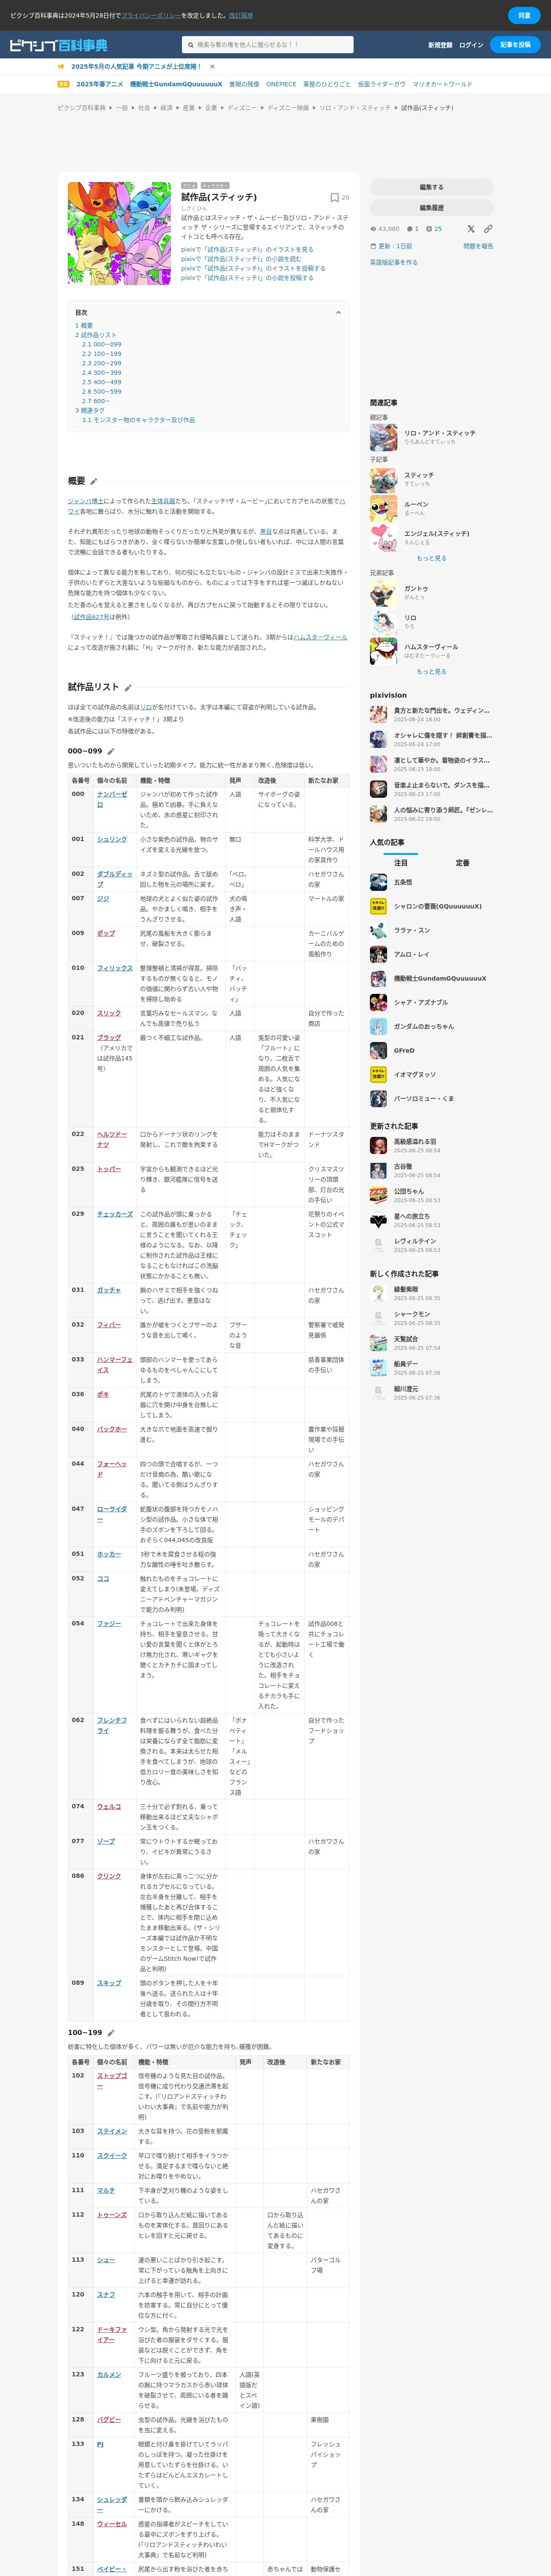Open フレンチフライ link in experiment 062 row
Image resolution: width=551 pixels, height=2576 pixels.
coord(112,1725)
